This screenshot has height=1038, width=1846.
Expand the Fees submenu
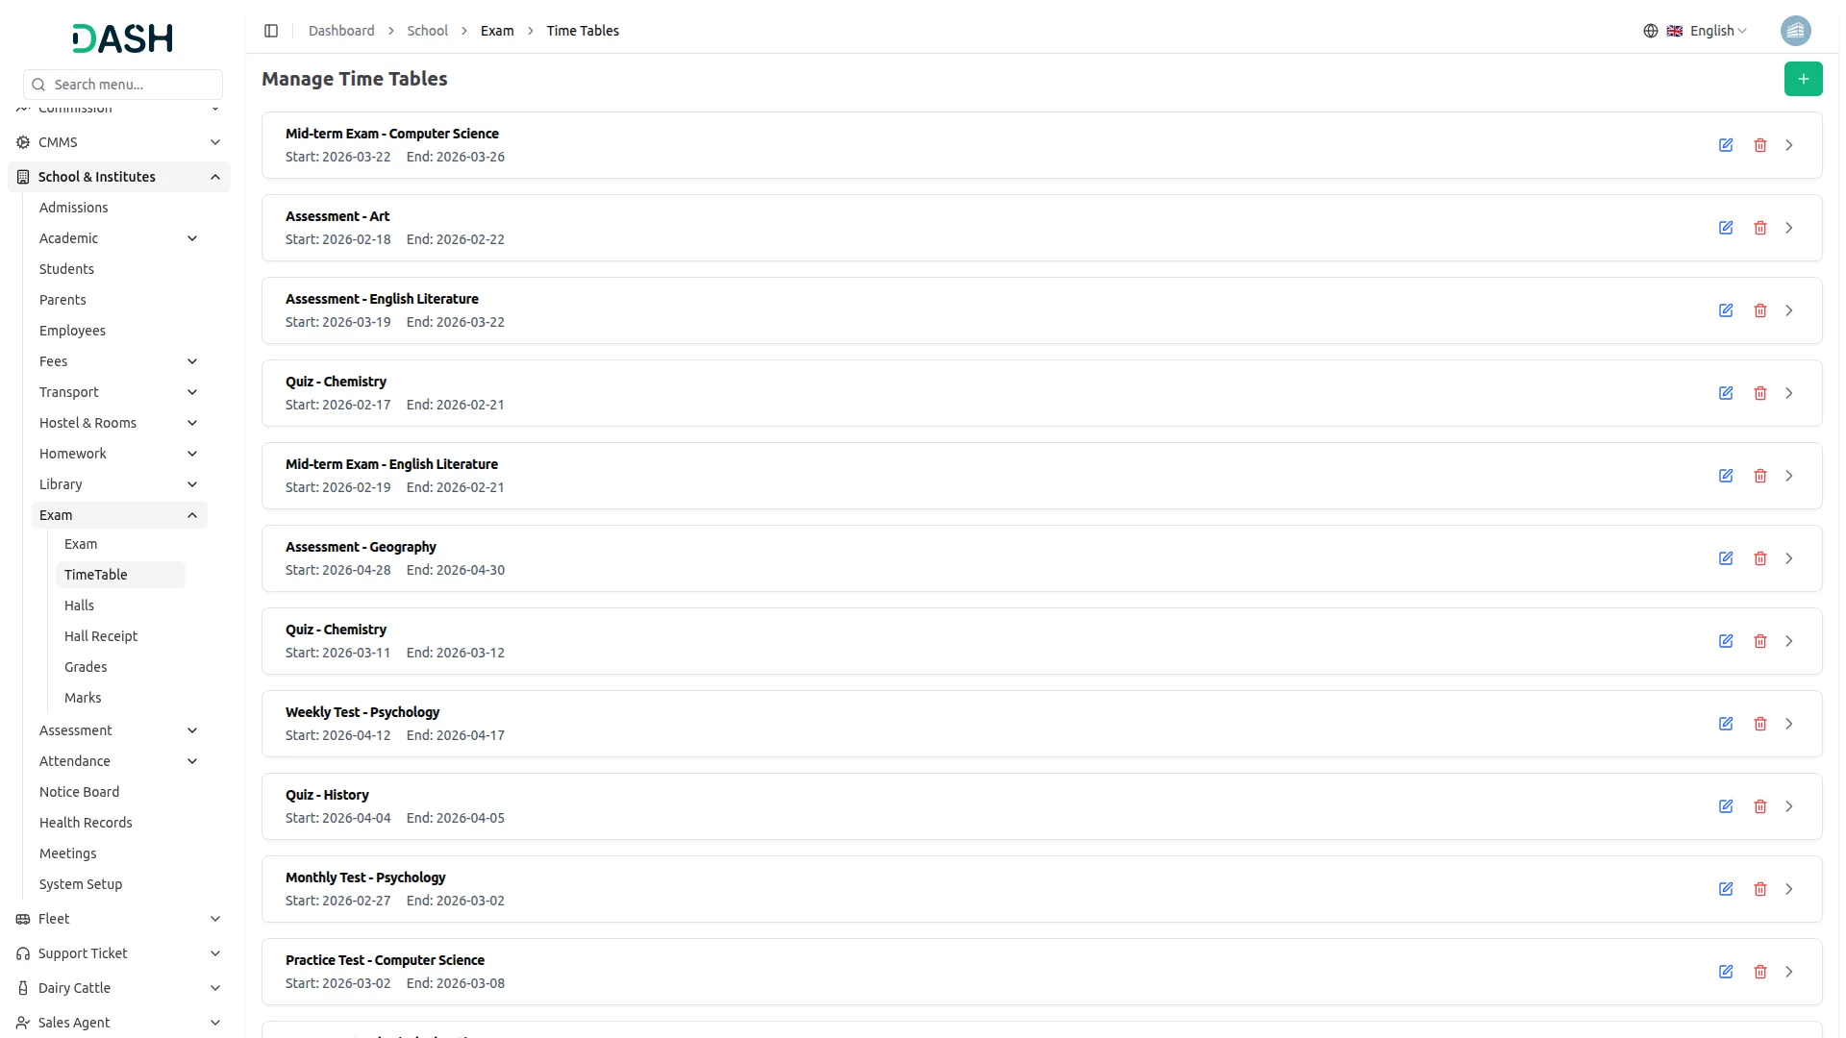click(118, 361)
